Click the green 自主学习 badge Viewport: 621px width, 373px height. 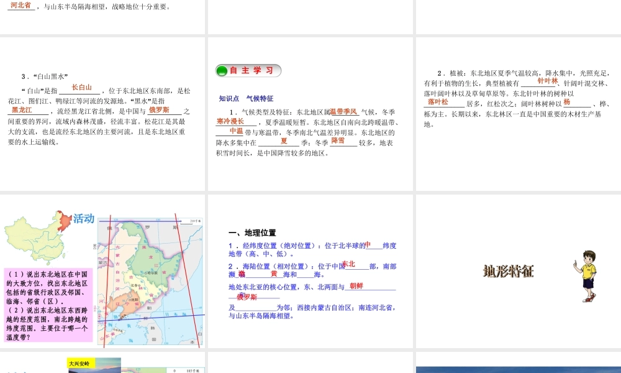(x=248, y=70)
